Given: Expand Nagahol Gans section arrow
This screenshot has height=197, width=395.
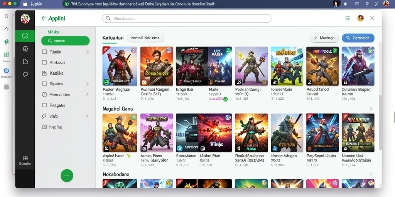Looking at the screenshot, I should point(371,109).
